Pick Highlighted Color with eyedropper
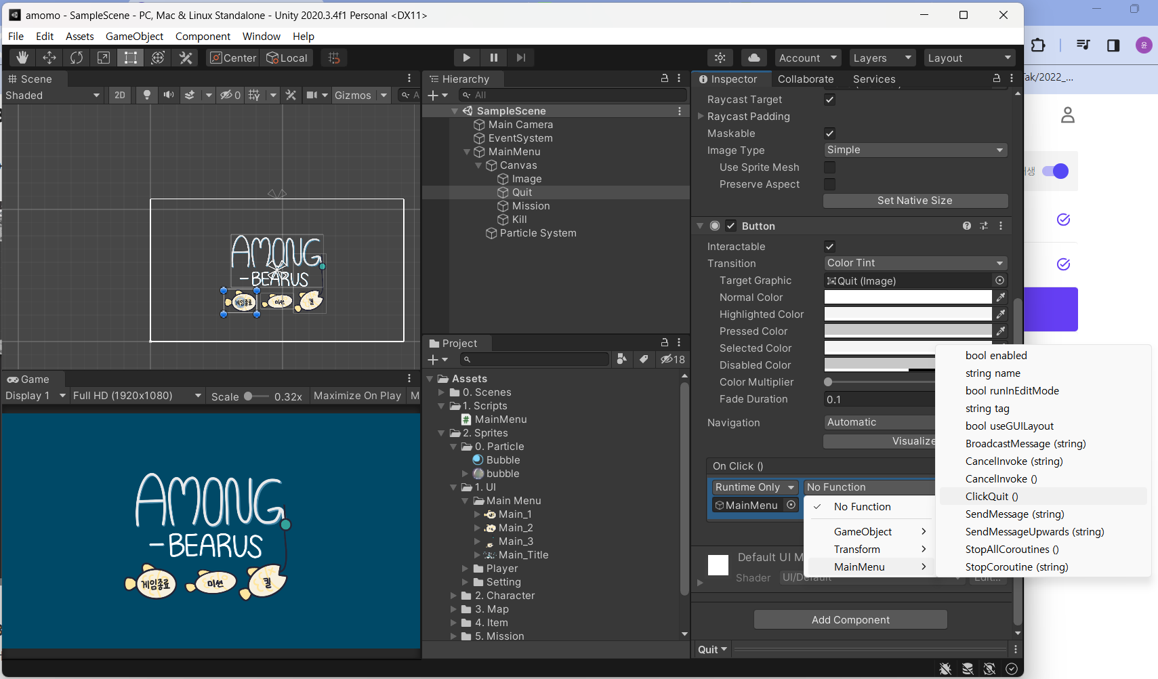The width and height of the screenshot is (1158, 679). tap(1001, 314)
